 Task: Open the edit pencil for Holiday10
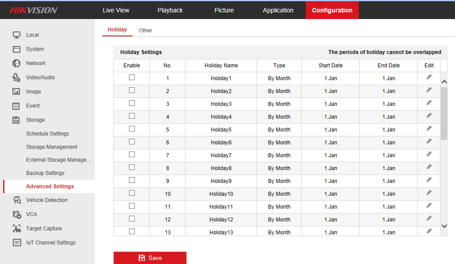[429, 193]
